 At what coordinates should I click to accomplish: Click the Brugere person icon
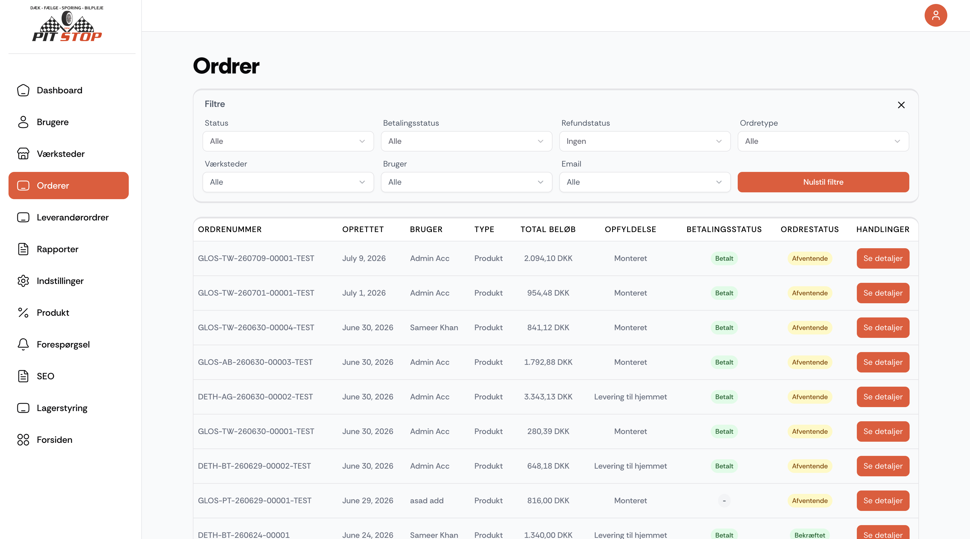pos(23,122)
